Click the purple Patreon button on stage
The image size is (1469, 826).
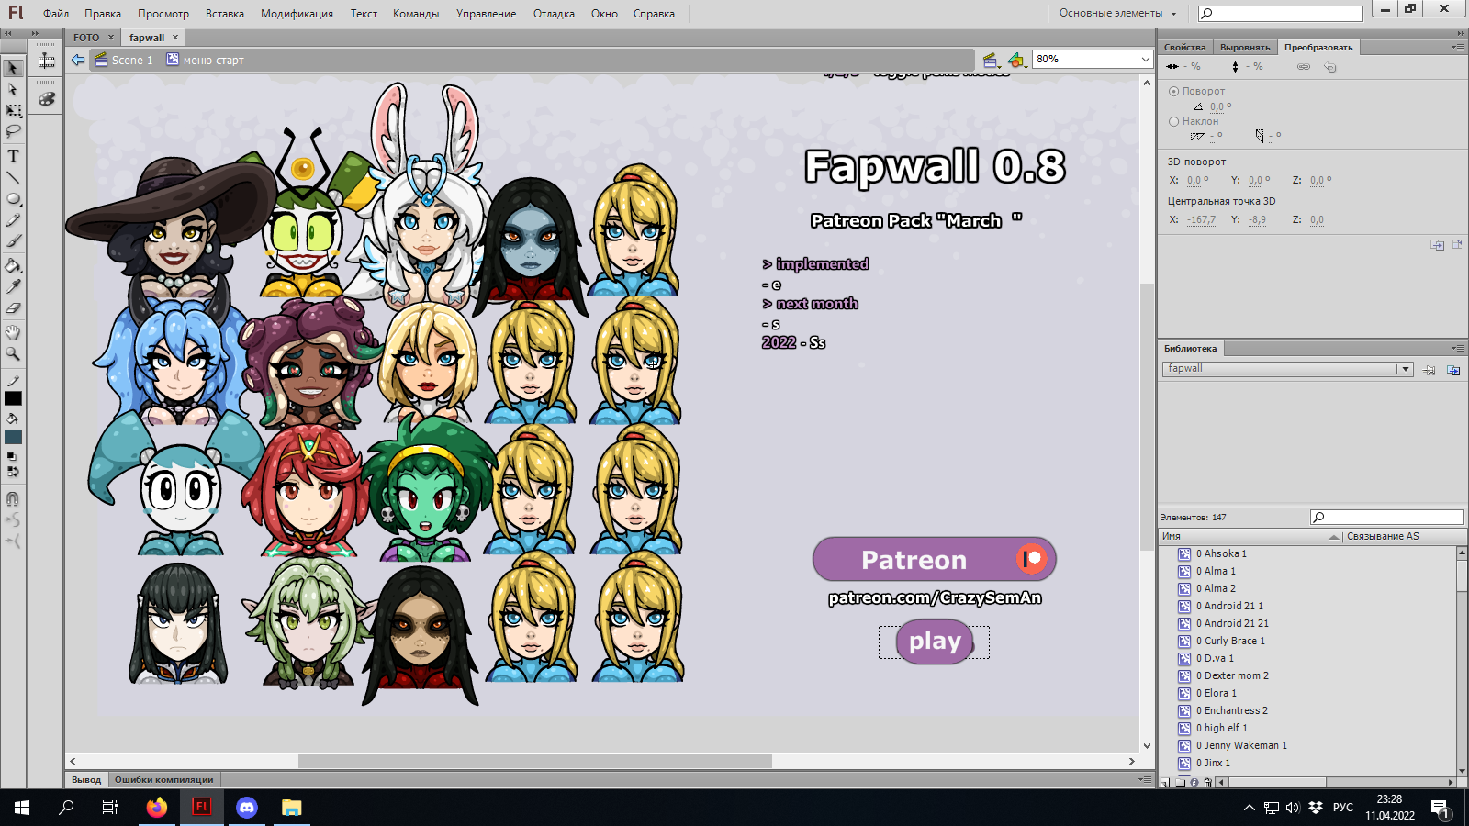point(935,559)
